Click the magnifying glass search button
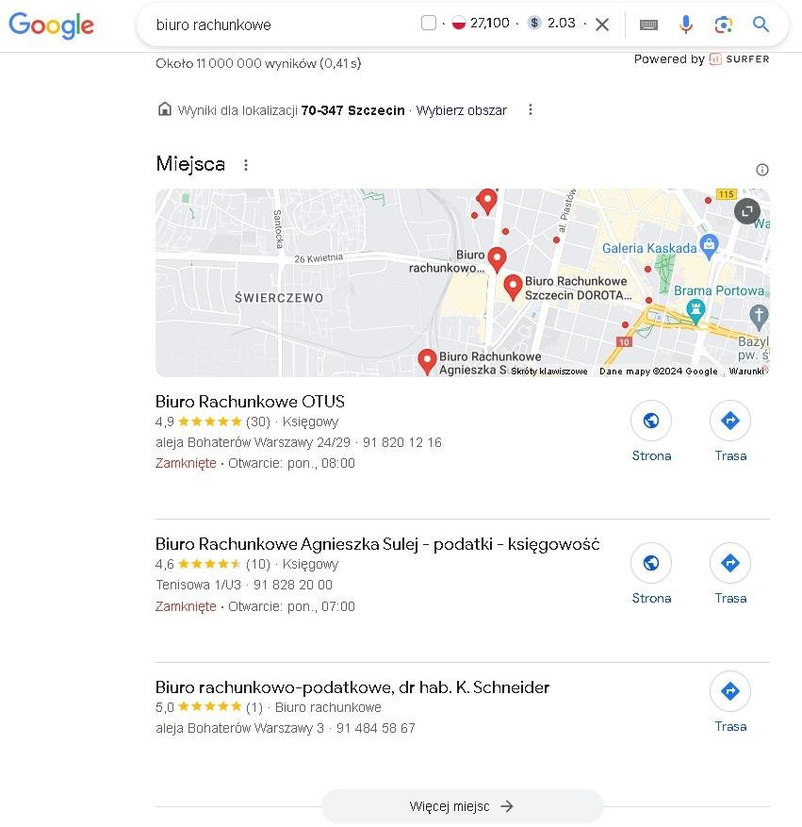Image resolution: width=802 pixels, height=827 pixels. (761, 25)
